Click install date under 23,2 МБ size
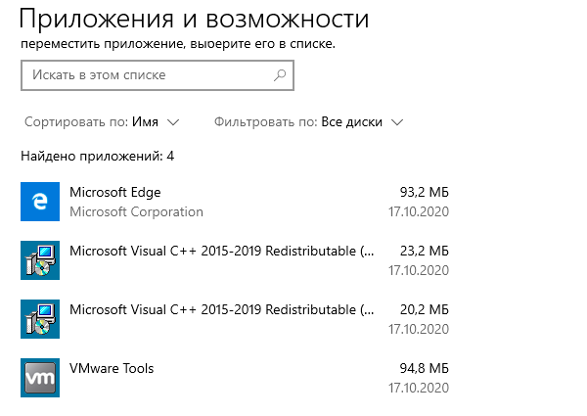Image resolution: width=587 pixels, height=416 pixels. point(418,269)
